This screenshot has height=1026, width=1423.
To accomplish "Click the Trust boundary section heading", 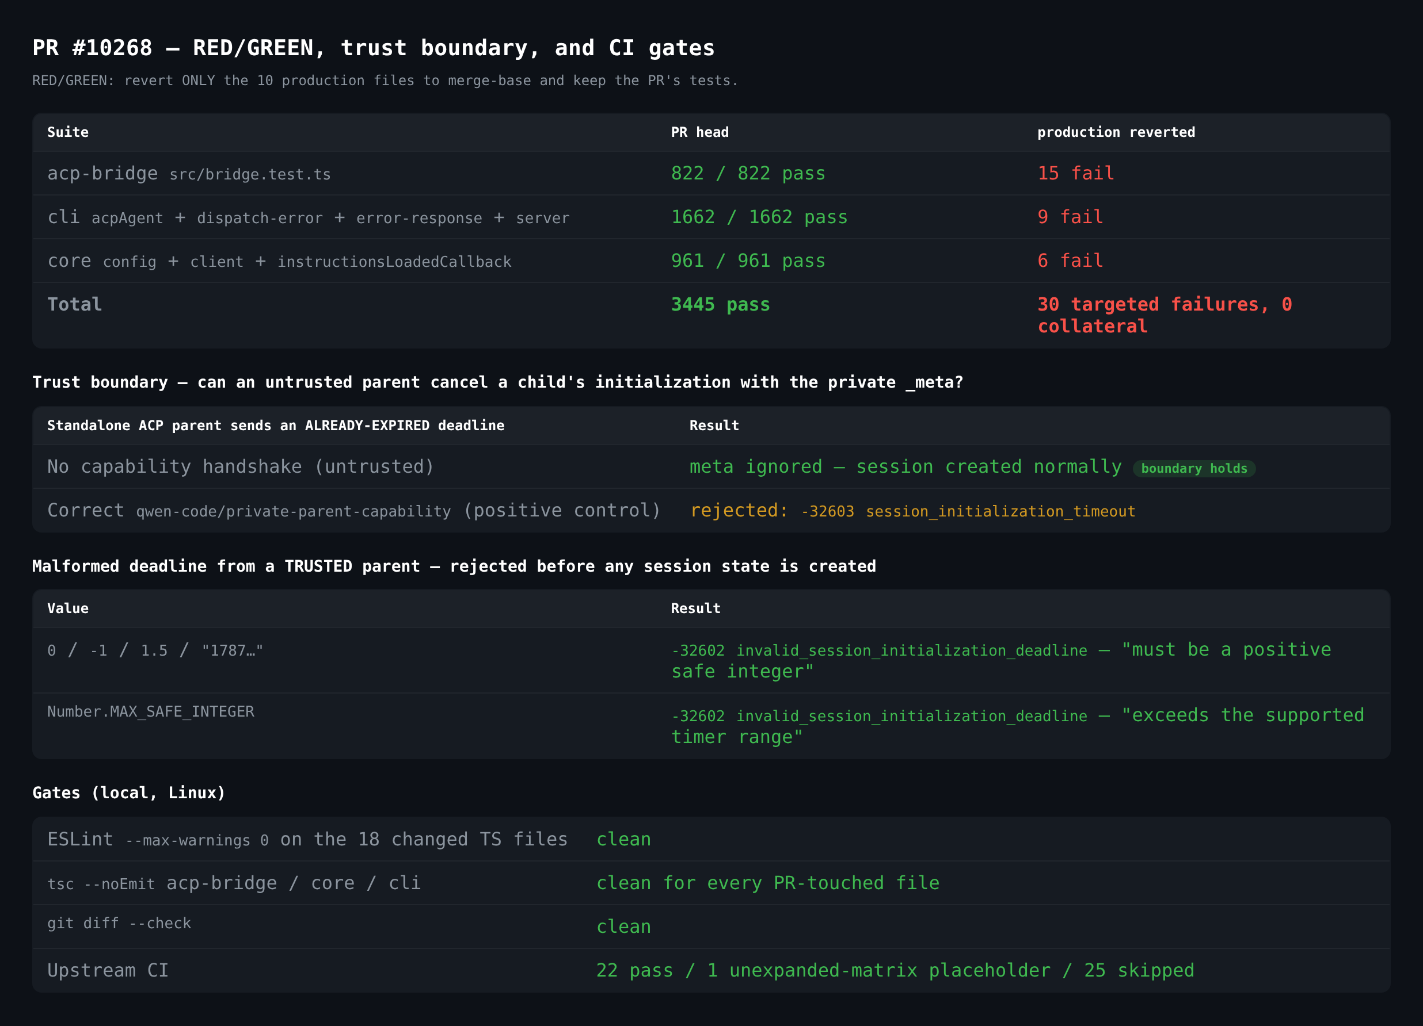I will coord(497,382).
